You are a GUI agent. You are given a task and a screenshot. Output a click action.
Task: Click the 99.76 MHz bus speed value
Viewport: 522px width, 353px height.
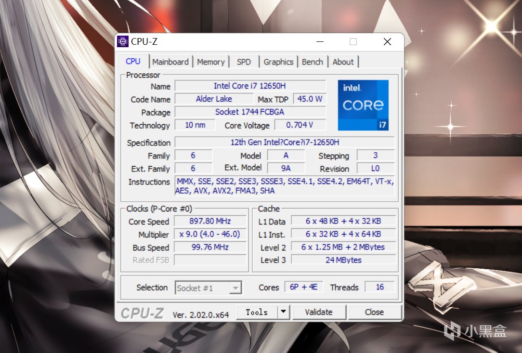[210, 247]
